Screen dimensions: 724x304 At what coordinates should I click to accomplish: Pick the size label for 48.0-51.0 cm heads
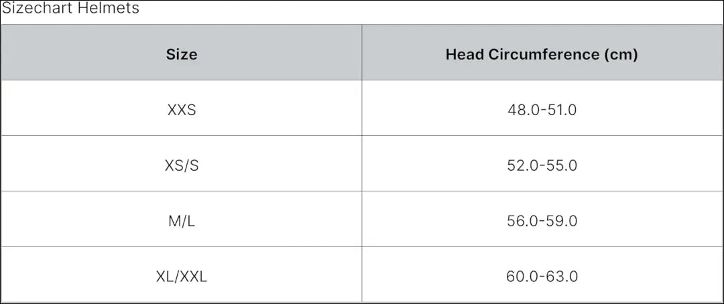pyautogui.click(x=182, y=110)
